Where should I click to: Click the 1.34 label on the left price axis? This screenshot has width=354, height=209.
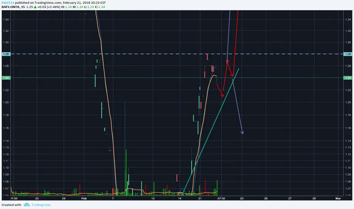click(x=6, y=19)
